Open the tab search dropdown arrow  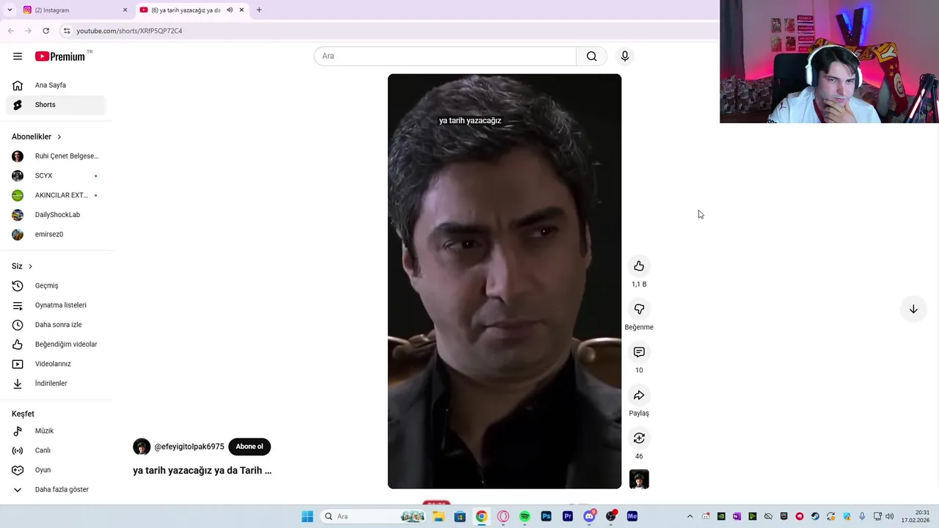[x=10, y=10]
